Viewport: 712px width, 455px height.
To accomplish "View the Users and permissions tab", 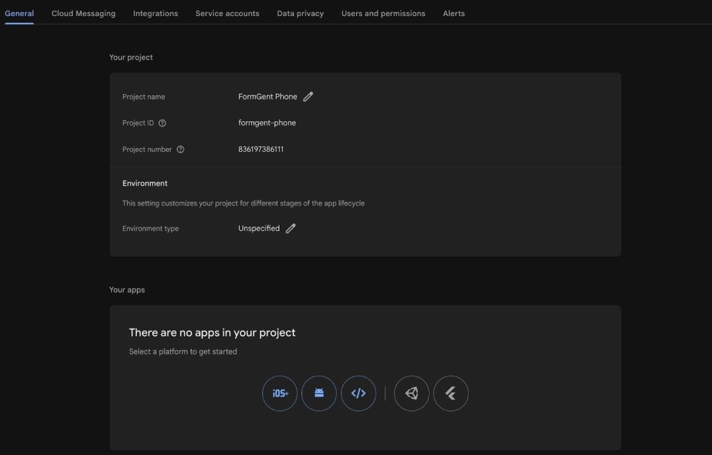I will pos(383,13).
